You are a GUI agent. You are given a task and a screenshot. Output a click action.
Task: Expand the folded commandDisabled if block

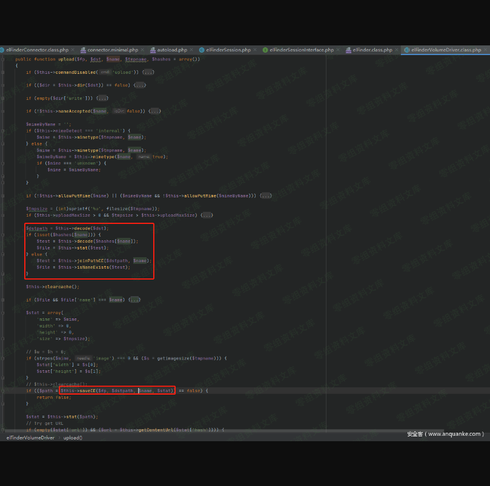(148, 72)
